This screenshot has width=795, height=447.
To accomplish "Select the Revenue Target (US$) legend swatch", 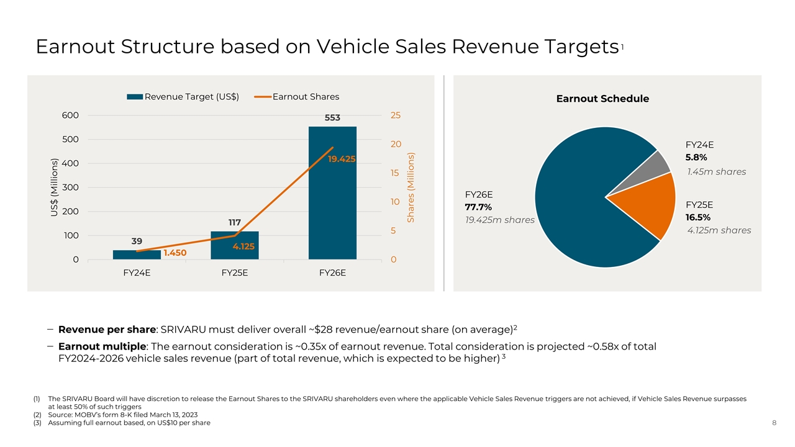I will tap(135, 96).
